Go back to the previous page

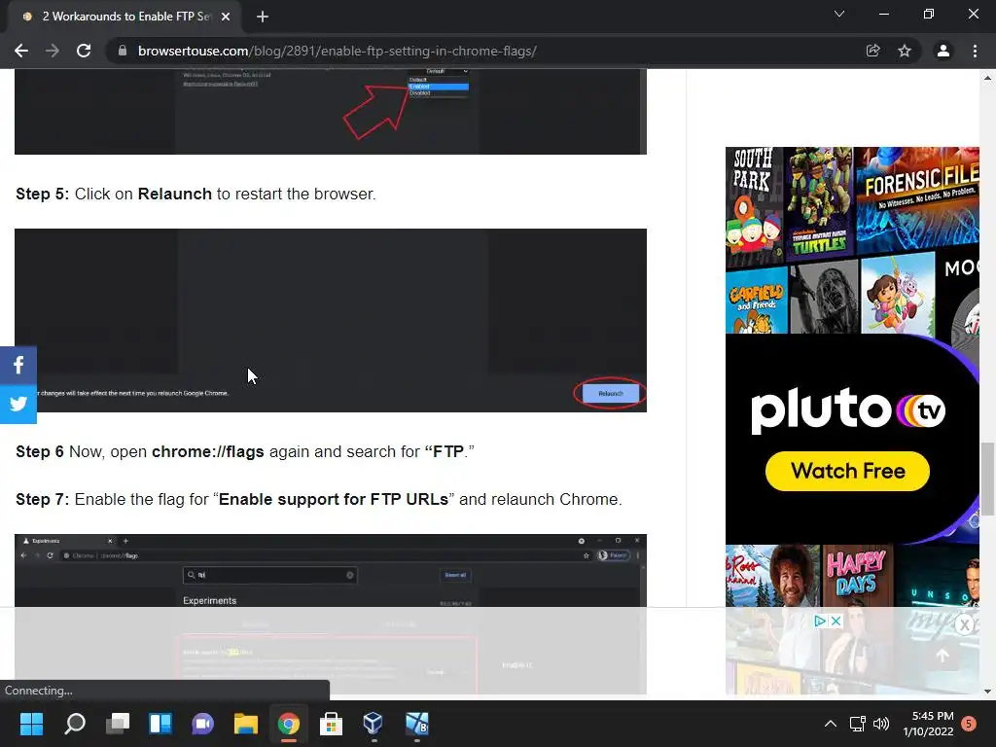(21, 51)
